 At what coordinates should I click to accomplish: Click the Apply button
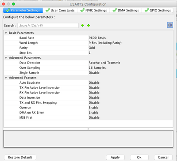coord(115,157)
